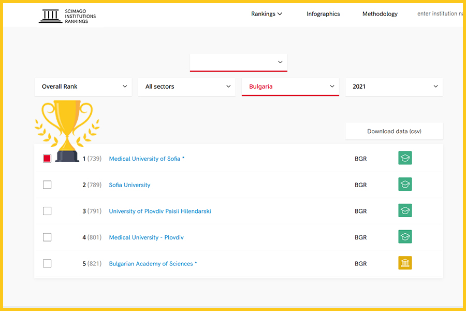
Task: Expand the Rankings menu
Action: click(267, 14)
